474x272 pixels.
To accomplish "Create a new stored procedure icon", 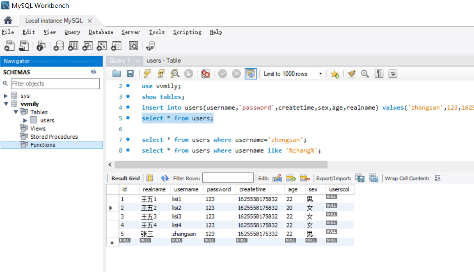I will click(102, 46).
